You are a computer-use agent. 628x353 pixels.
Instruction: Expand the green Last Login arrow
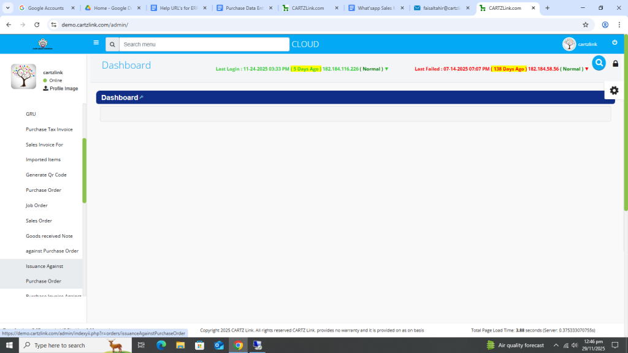(x=386, y=69)
